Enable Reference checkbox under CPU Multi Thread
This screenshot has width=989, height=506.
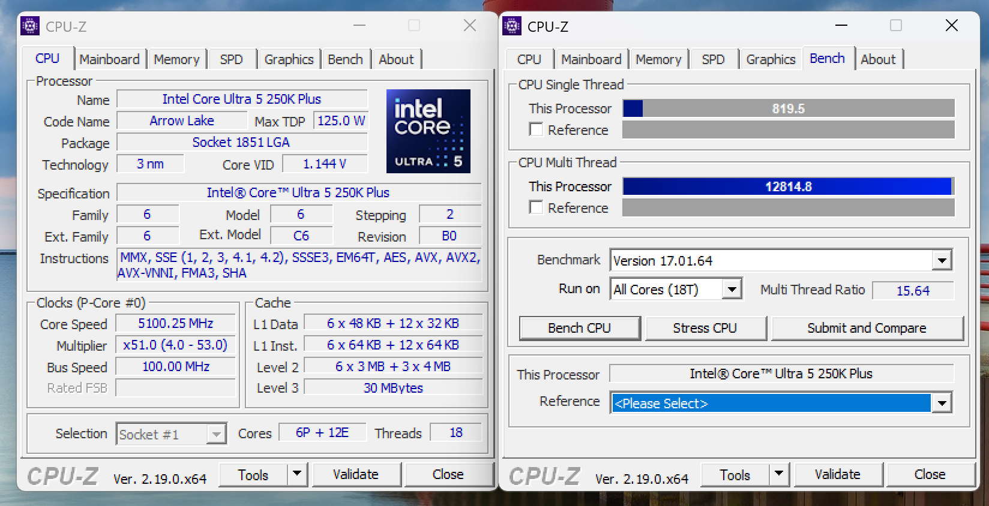coord(536,207)
